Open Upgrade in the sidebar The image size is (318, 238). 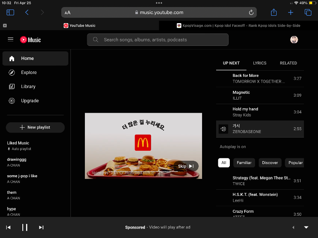pyautogui.click(x=35, y=101)
